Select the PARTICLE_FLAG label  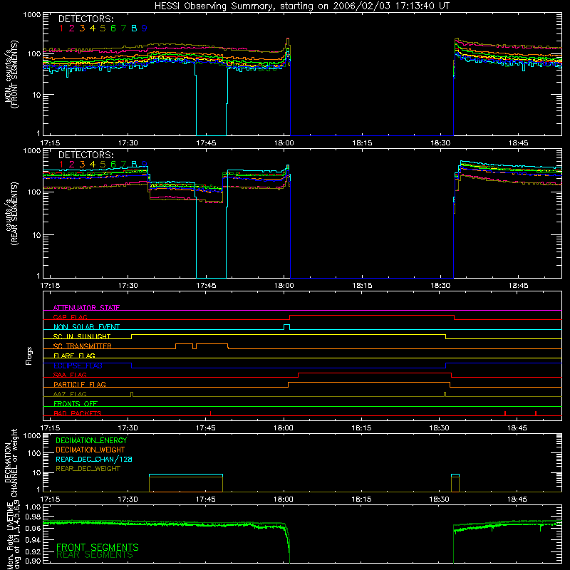tap(80, 384)
